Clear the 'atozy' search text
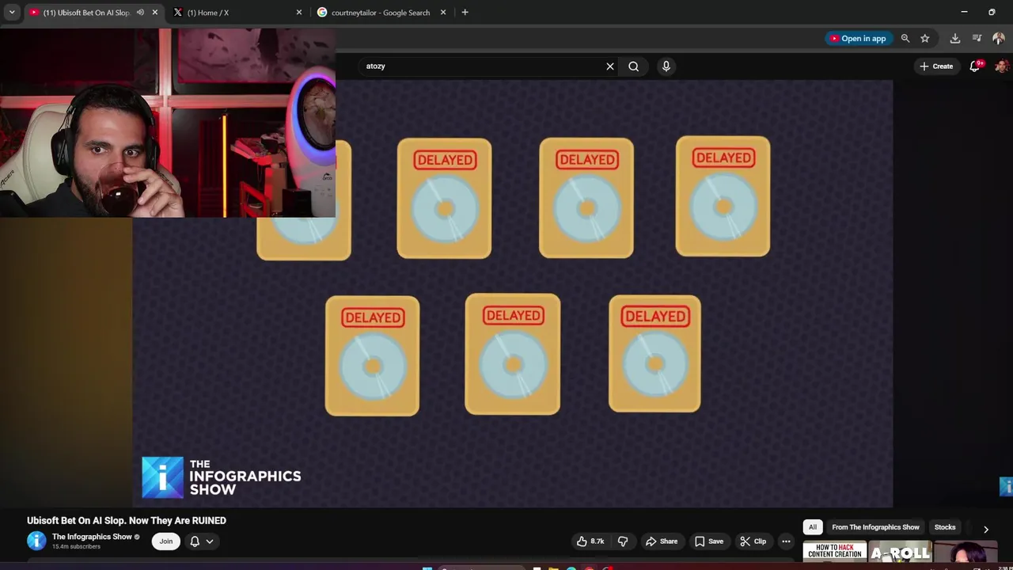Image resolution: width=1013 pixels, height=570 pixels. tap(610, 66)
